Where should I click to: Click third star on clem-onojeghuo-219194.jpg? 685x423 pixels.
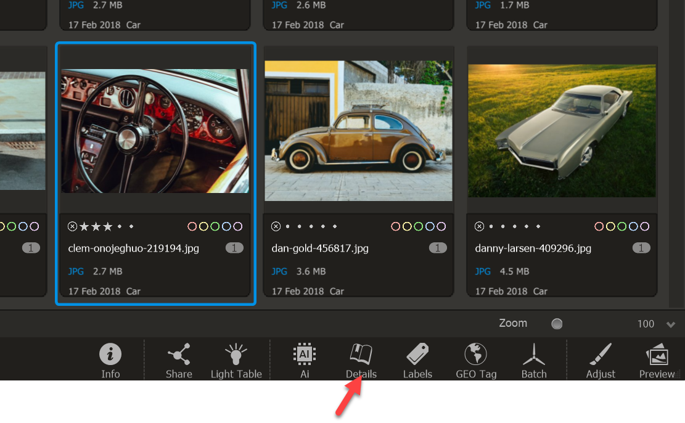(x=108, y=226)
